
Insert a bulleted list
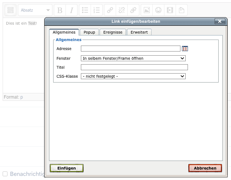(85, 10)
